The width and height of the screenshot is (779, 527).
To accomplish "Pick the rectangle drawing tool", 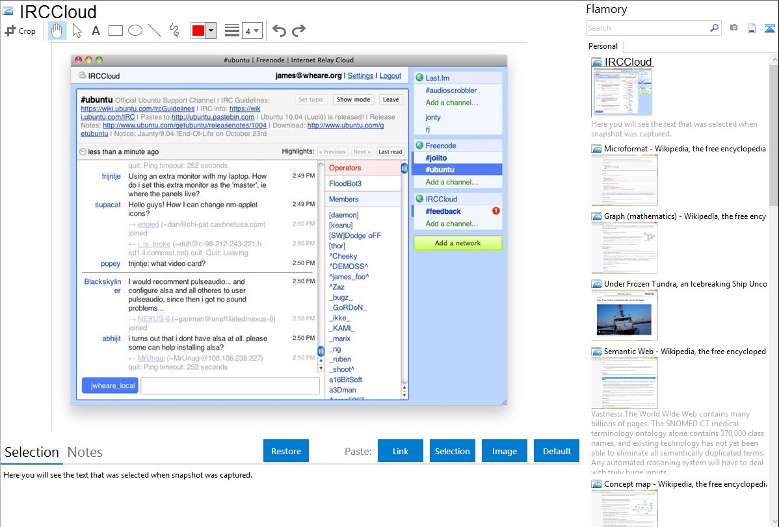I will click(115, 31).
